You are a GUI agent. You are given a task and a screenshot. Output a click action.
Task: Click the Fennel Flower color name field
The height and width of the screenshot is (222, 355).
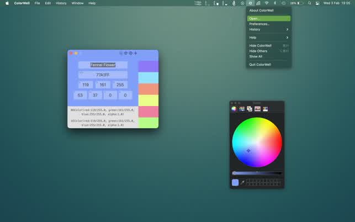tap(103, 65)
